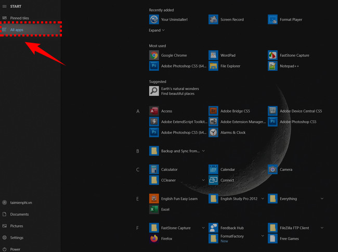
Task: Jump to letter E index
Action: point(137,199)
